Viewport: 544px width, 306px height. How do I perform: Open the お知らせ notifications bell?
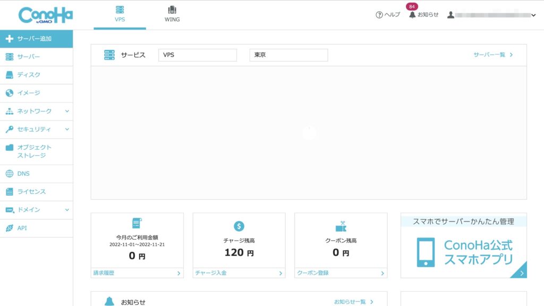click(x=412, y=15)
